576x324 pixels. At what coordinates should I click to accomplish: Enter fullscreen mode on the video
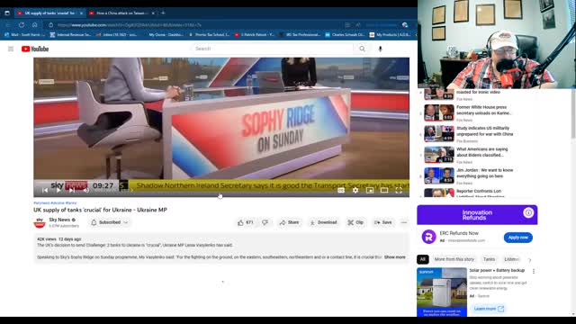click(399, 190)
